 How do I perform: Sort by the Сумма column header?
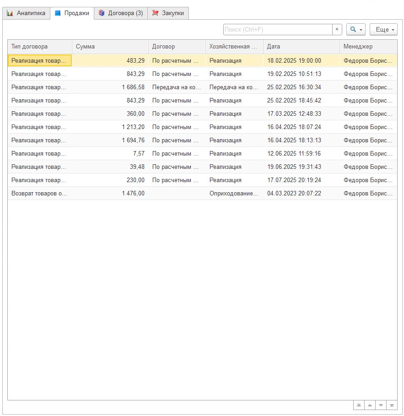point(110,47)
